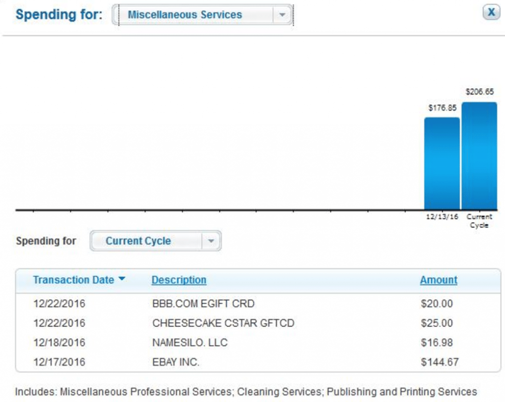Sort transactions by Description
Viewport: 505px width, 402px height.
point(179,280)
